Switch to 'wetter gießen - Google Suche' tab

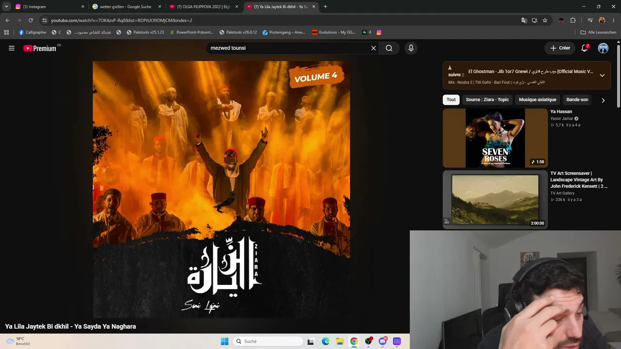(127, 7)
